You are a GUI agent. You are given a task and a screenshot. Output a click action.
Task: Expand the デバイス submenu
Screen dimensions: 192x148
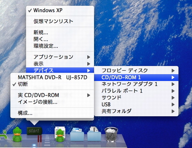pyautogui.click(x=60, y=70)
